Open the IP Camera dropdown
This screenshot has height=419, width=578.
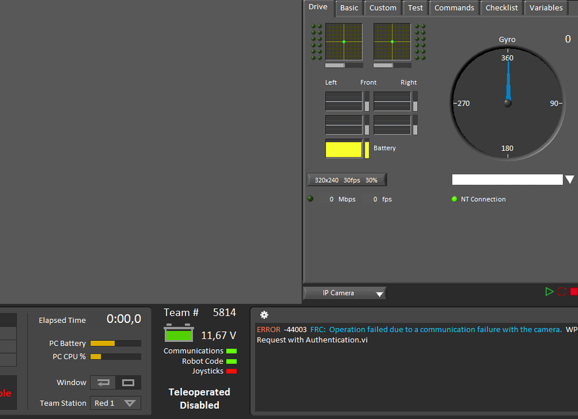345,293
